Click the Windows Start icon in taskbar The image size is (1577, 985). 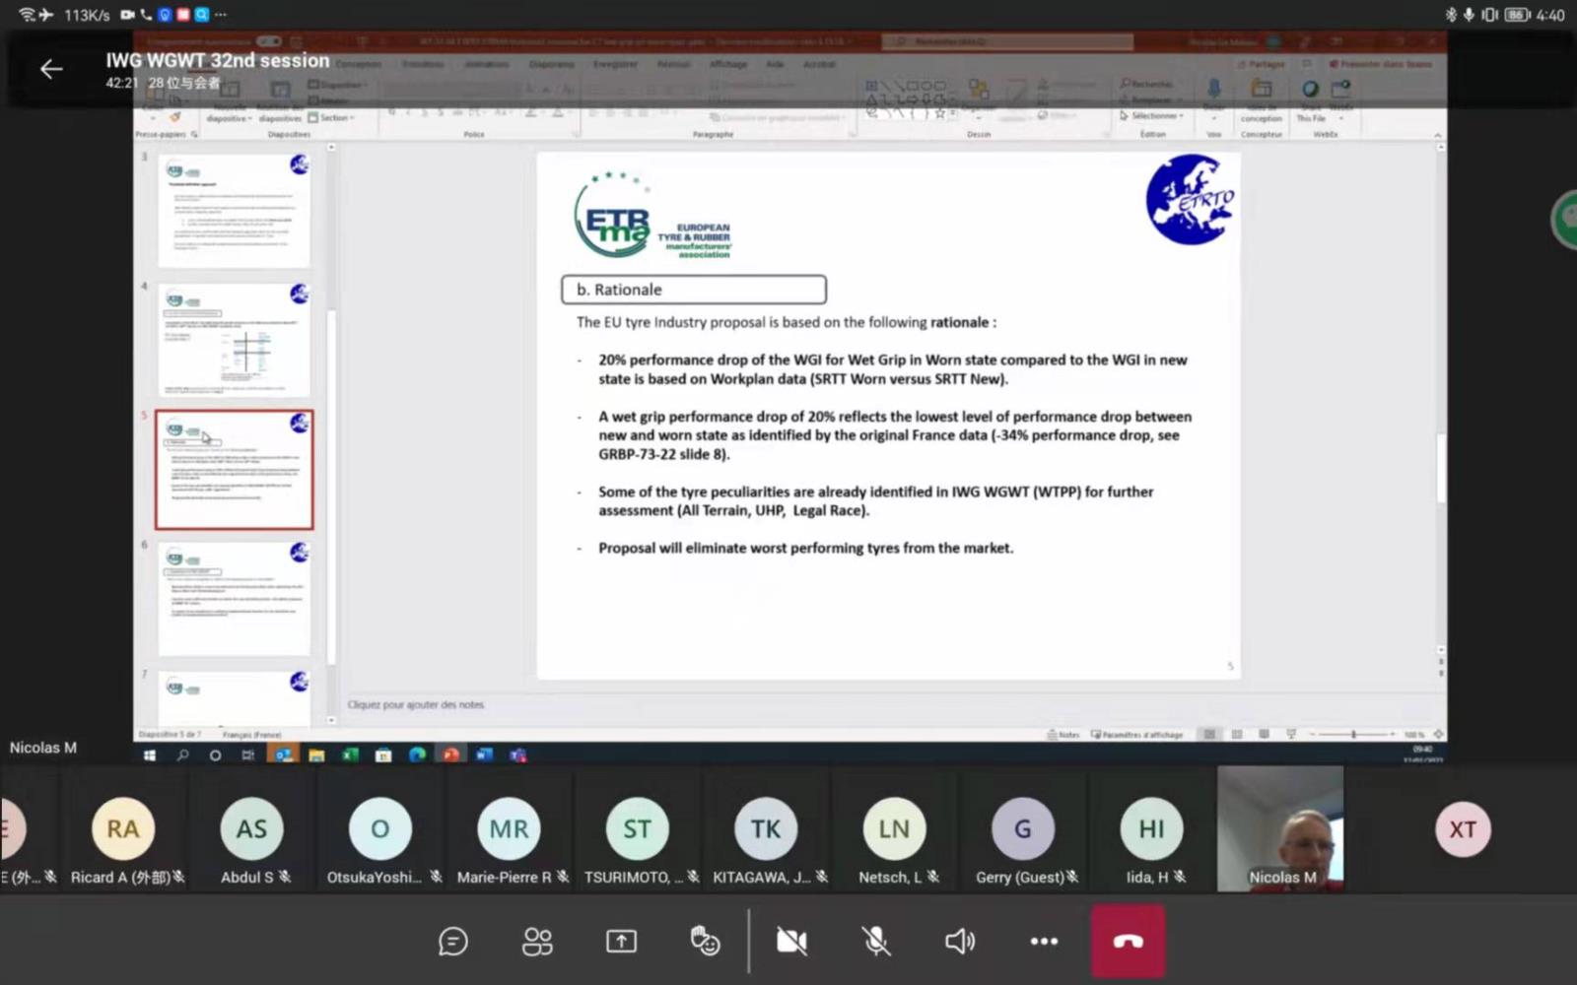pyautogui.click(x=150, y=755)
